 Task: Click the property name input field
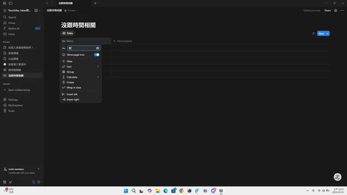click(x=83, y=48)
